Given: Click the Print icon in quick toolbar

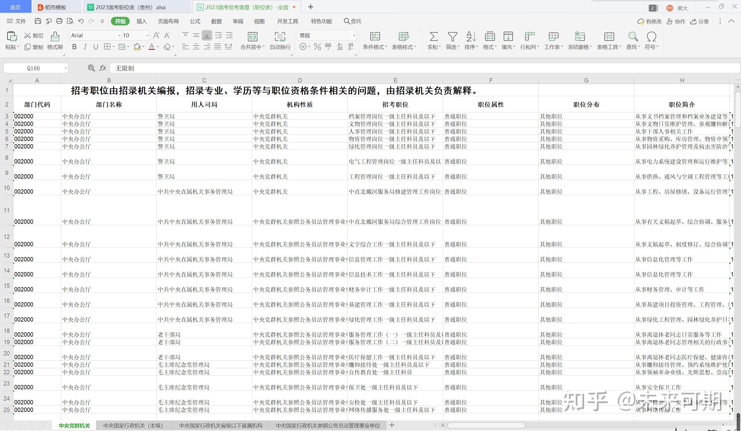Looking at the screenshot, I should [x=59, y=21].
